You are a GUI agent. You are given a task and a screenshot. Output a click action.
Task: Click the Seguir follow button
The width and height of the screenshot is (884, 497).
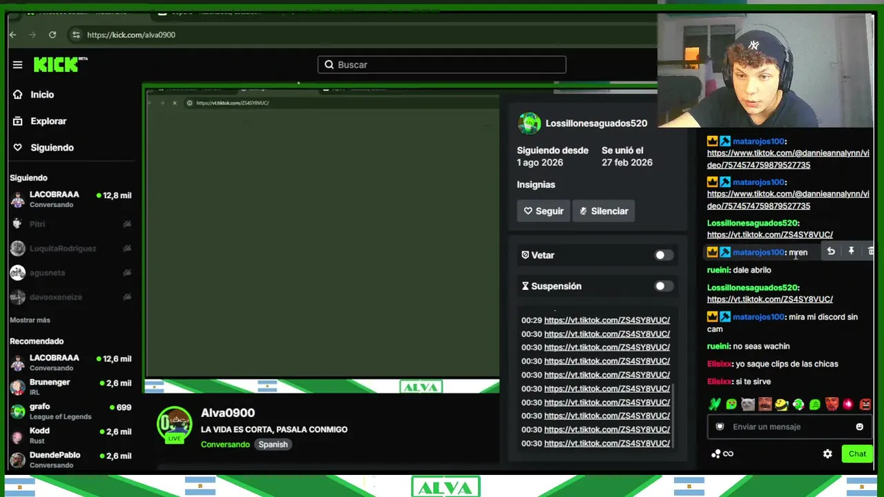point(543,211)
